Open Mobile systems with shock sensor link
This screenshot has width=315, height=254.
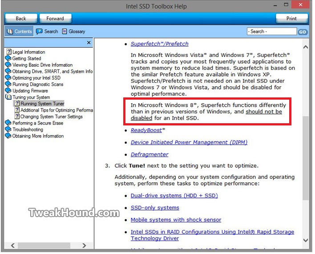coord(176,220)
